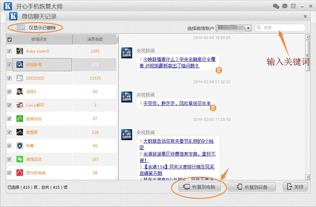Uncheck the 金湖论坛 checkbox

(x=9, y=119)
